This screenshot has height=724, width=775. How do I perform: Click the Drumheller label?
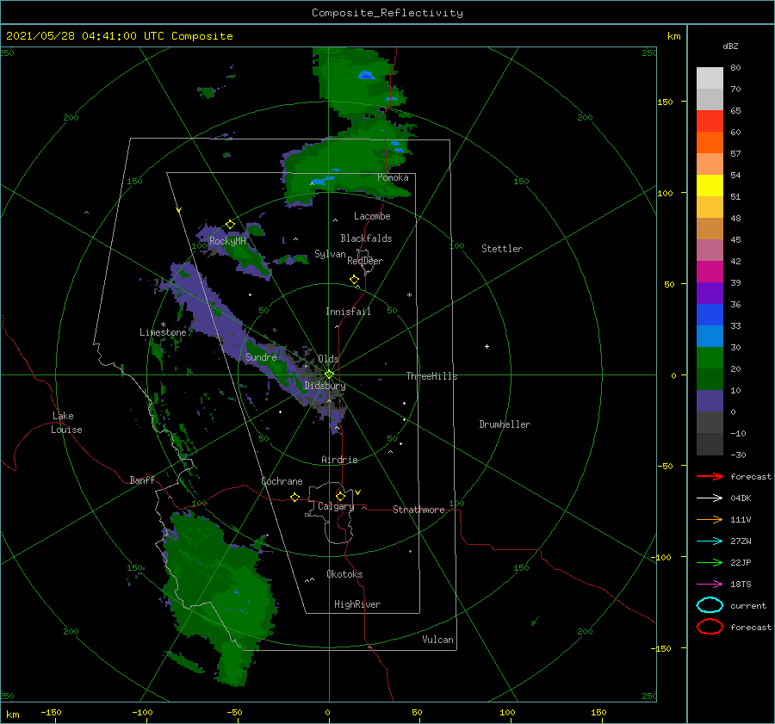(505, 424)
